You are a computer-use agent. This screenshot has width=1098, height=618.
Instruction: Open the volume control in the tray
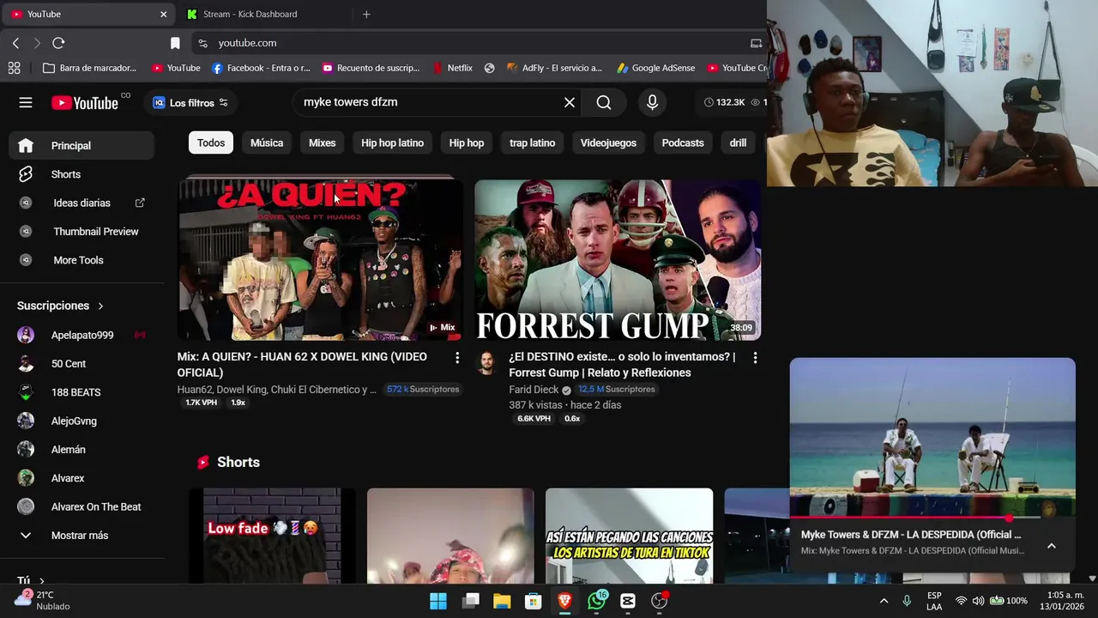click(x=978, y=601)
